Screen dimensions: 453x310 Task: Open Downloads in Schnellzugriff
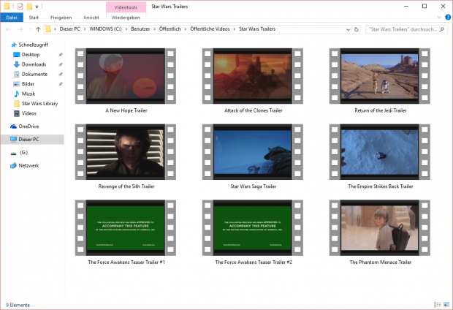point(34,64)
